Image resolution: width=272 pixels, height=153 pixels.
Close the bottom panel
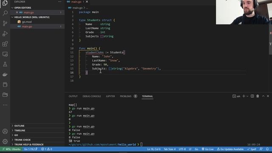click(x=268, y=96)
